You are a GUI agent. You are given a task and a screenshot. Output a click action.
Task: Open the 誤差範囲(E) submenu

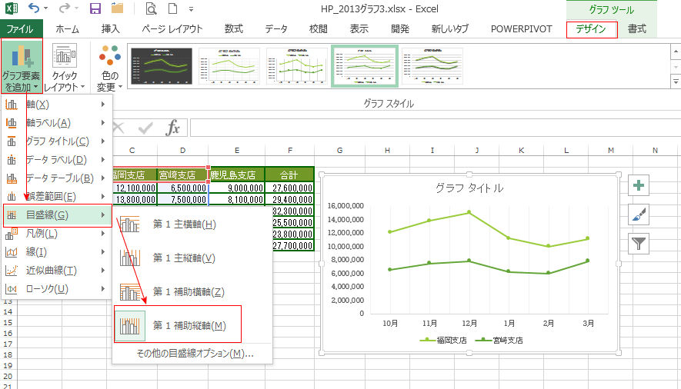pyautogui.click(x=56, y=197)
